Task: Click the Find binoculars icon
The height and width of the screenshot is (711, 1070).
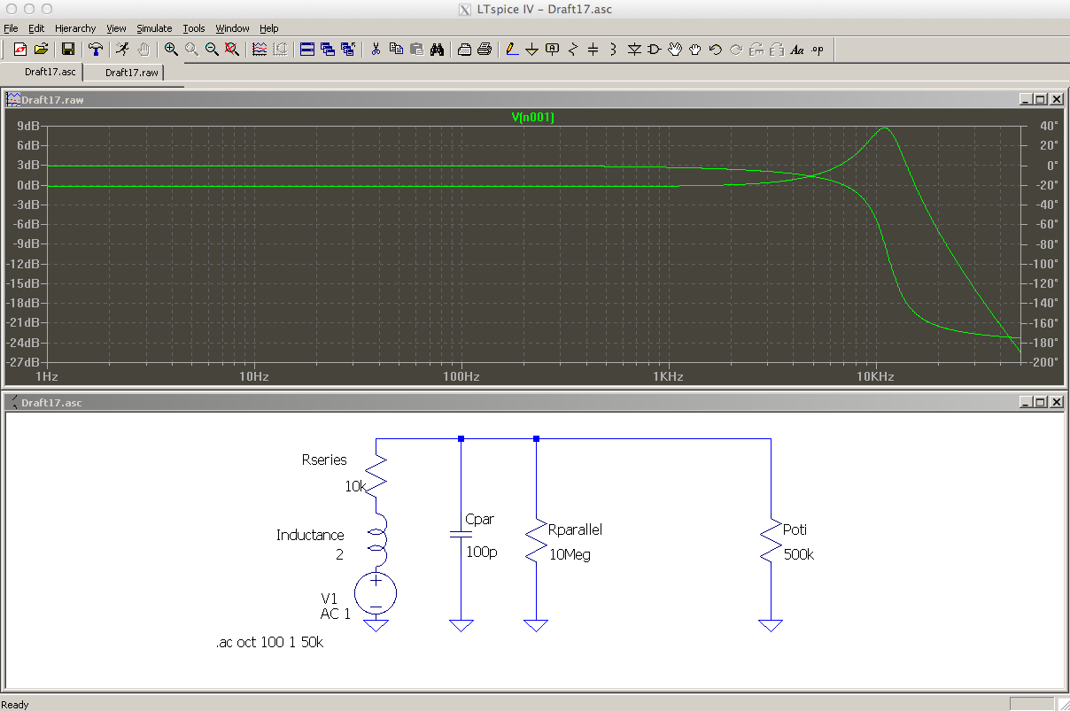Action: (x=437, y=50)
